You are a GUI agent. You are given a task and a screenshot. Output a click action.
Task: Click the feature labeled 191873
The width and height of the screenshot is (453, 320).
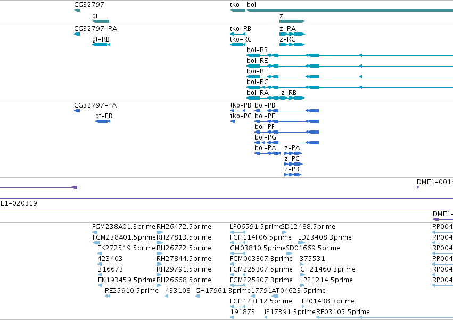(243, 312)
